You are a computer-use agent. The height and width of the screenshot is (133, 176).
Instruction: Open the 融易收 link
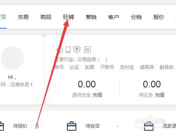(166, 67)
